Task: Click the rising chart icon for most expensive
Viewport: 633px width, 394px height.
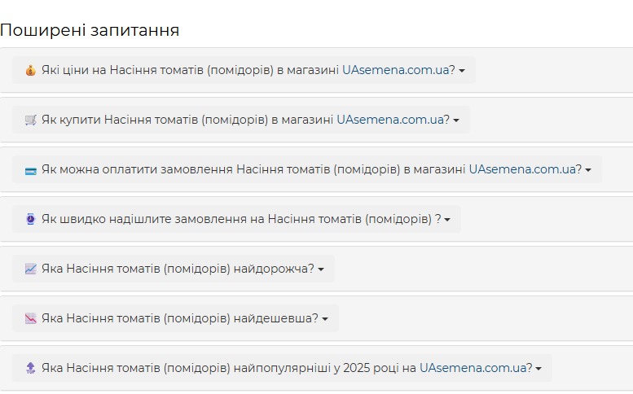Action: click(31, 269)
